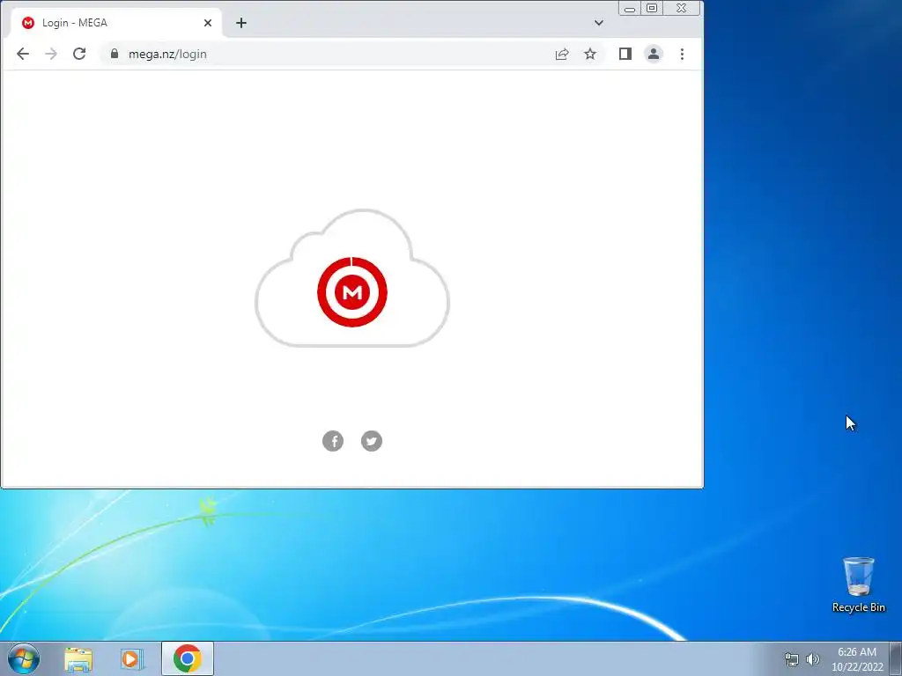This screenshot has width=902, height=676.
Task: Open the network status tray icon
Action: (x=792, y=659)
